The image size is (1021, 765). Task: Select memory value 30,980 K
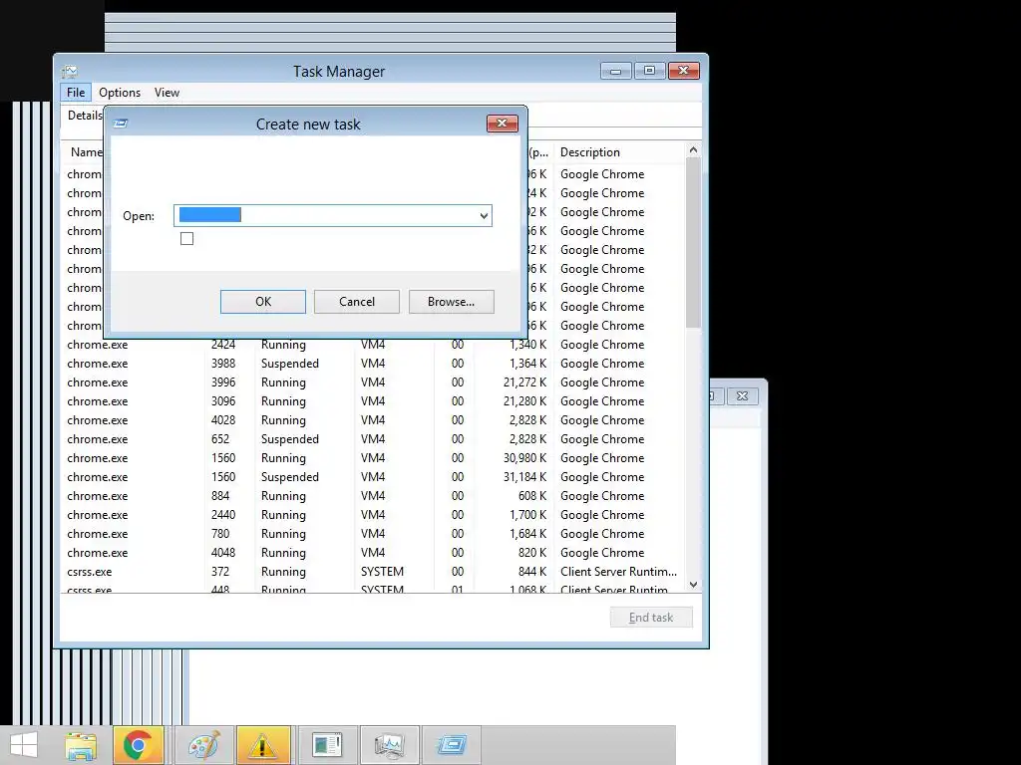pyautogui.click(x=524, y=458)
